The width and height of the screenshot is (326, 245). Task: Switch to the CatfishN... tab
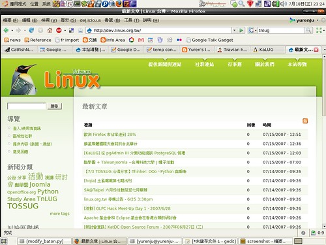(x=20, y=50)
